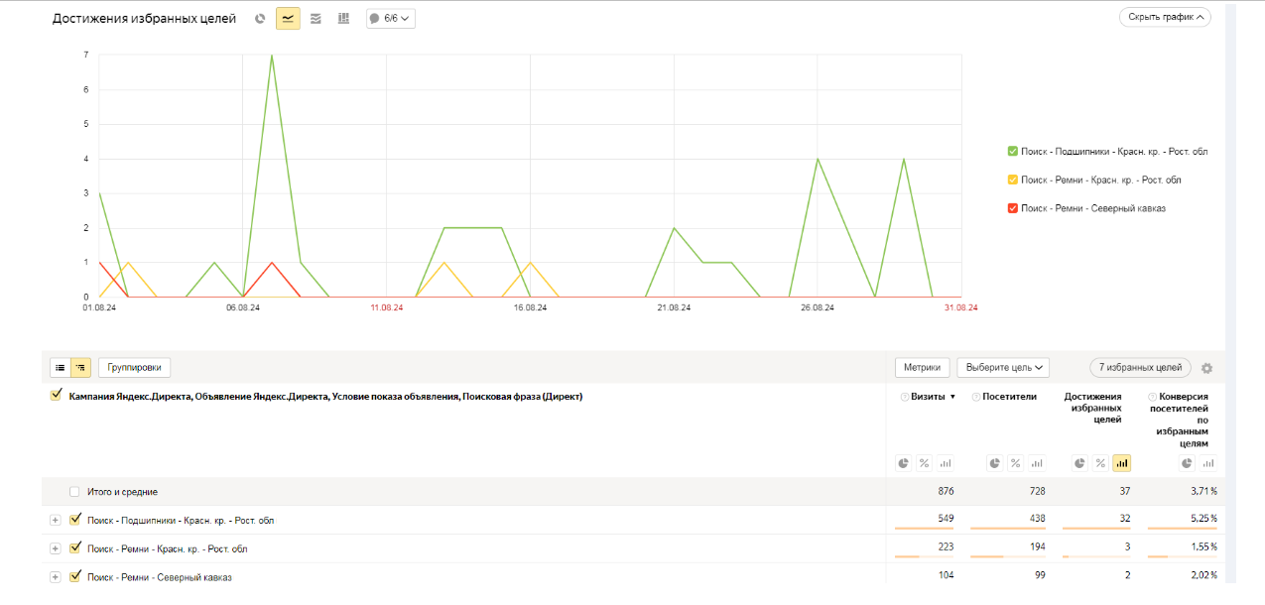Uncheck Поиск - Ремни - Северный кавказ checkbox

click(75, 576)
